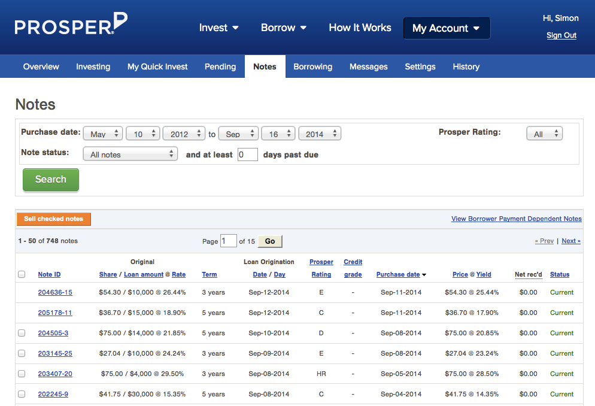The height and width of the screenshot is (406, 595).
Task: Sort by Loan Origination Day header
Action: pos(280,274)
